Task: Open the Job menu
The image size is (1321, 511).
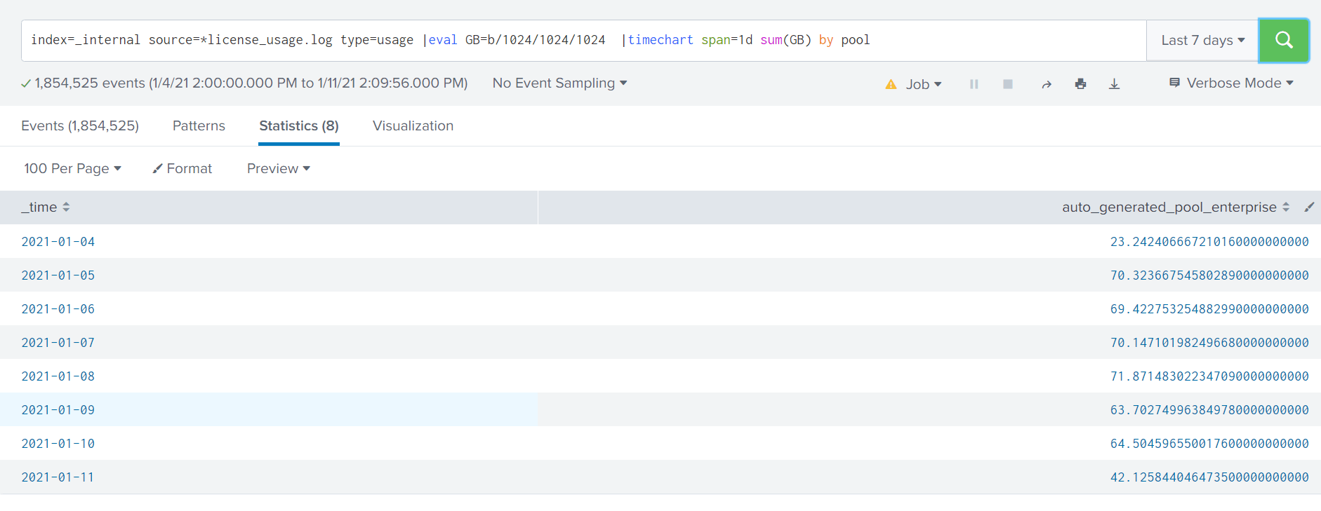Action: [x=923, y=84]
